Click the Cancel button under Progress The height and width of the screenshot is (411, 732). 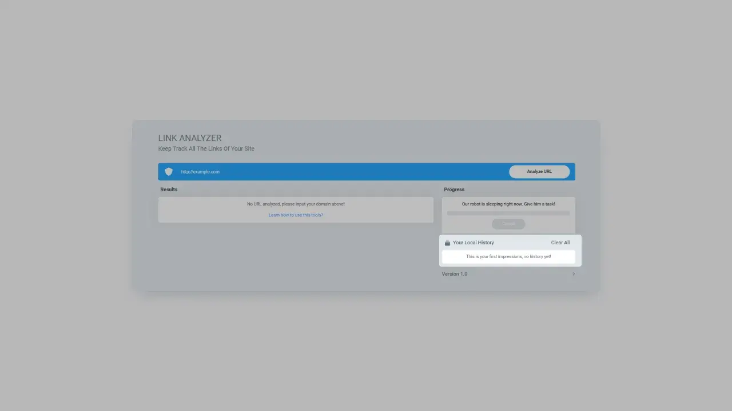point(508,224)
